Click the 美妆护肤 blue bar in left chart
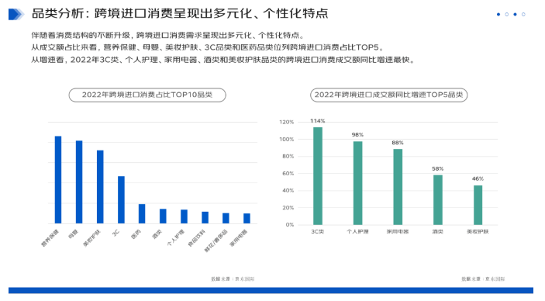Viewport: 545px width, 301px height. [x=100, y=187]
